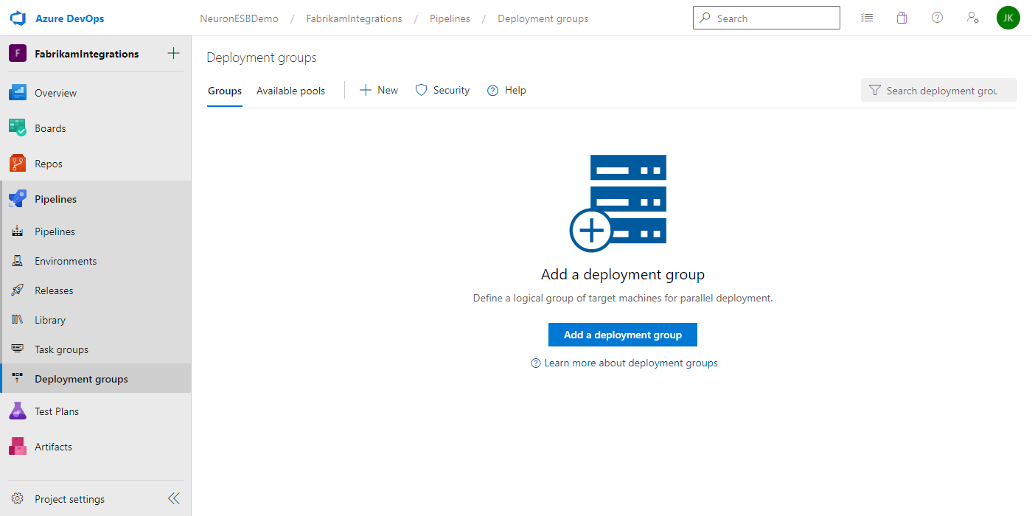Screen dimensions: 1032x516
Task: Go to Deployment groups breadcrumb
Action: click(543, 18)
